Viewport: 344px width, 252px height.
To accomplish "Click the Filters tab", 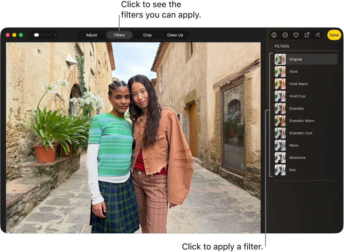I will [x=119, y=35].
